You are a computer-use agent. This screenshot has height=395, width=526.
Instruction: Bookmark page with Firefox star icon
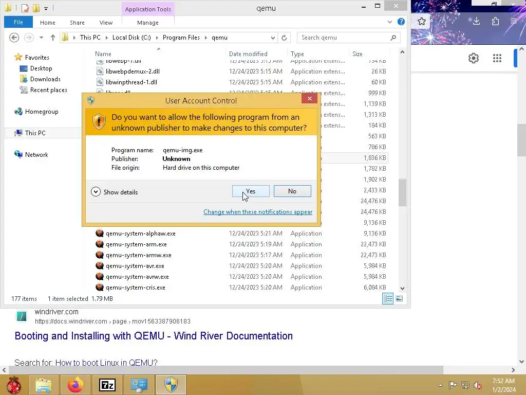click(422, 22)
